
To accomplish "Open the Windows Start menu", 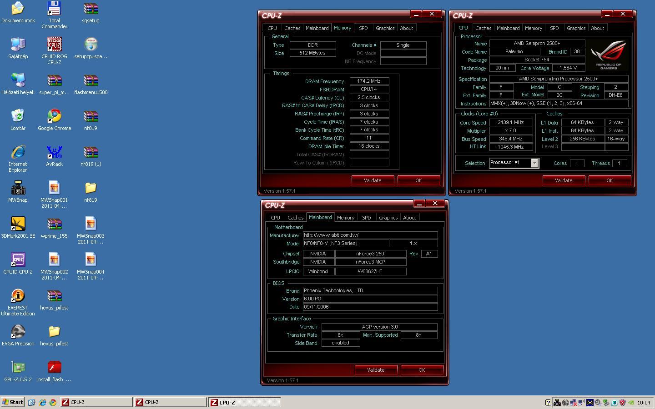I will coord(13,402).
